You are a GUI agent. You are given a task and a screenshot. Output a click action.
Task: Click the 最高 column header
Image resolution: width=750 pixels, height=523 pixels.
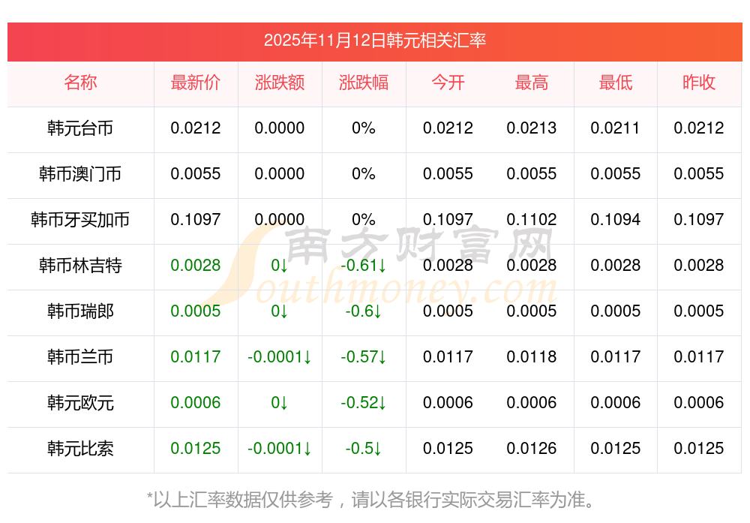click(x=532, y=83)
